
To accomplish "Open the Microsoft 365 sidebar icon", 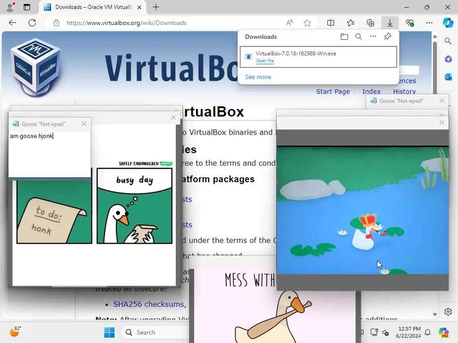I will click(x=448, y=59).
